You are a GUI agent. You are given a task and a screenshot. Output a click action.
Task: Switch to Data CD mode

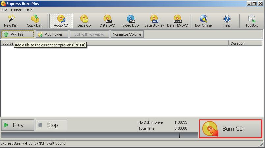84,21
